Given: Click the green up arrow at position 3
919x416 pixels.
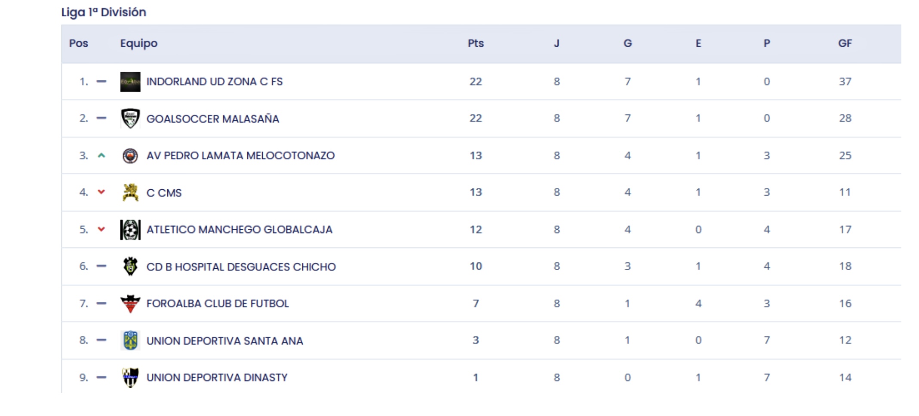Looking at the screenshot, I should click(x=101, y=155).
